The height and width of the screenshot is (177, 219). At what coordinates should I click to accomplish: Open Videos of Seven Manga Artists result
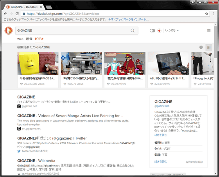pyautogui.click(x=70, y=116)
